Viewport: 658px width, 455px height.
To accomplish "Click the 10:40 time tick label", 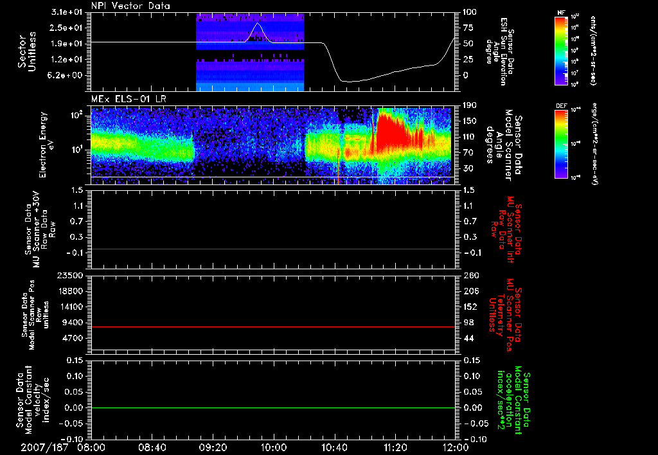I will tap(334, 447).
